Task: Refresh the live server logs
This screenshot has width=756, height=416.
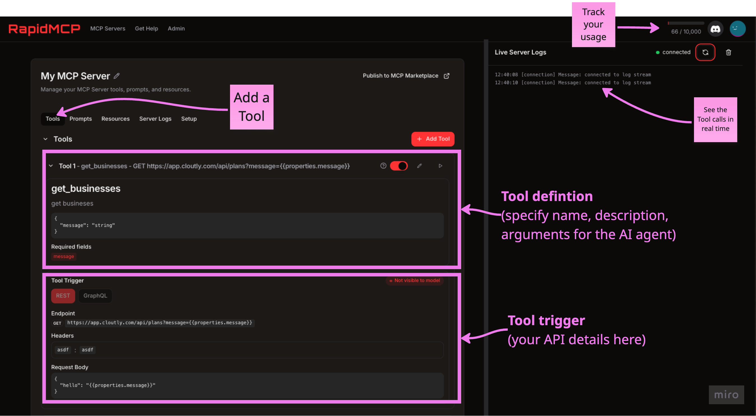Action: coord(705,52)
